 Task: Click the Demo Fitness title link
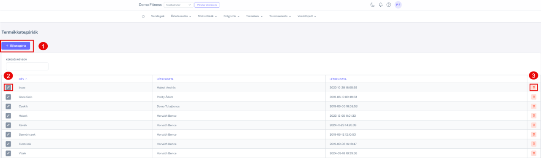click(x=150, y=5)
